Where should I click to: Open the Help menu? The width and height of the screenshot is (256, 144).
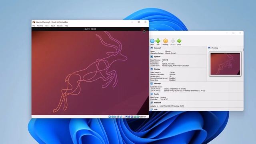66,26
